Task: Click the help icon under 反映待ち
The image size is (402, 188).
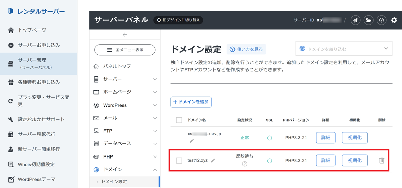Action: coord(245,164)
